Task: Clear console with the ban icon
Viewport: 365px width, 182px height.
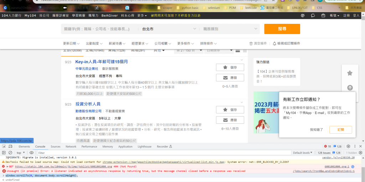Action: point(10,152)
